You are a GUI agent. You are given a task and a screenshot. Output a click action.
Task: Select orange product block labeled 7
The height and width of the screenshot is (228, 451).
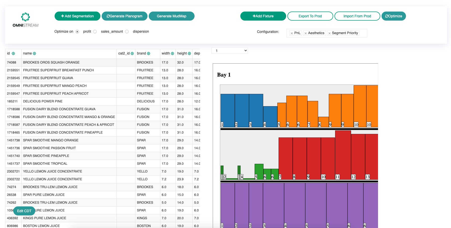pyautogui.click(x=313, y=114)
